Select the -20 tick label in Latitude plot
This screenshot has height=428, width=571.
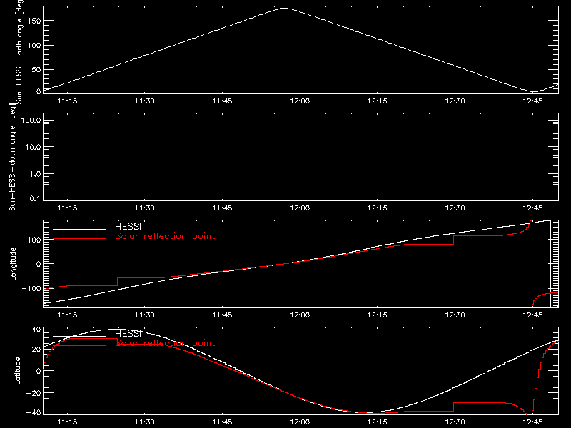(34, 393)
